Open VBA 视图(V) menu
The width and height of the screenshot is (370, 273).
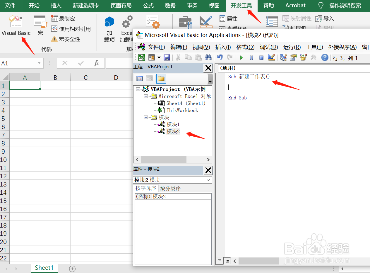[201, 47]
